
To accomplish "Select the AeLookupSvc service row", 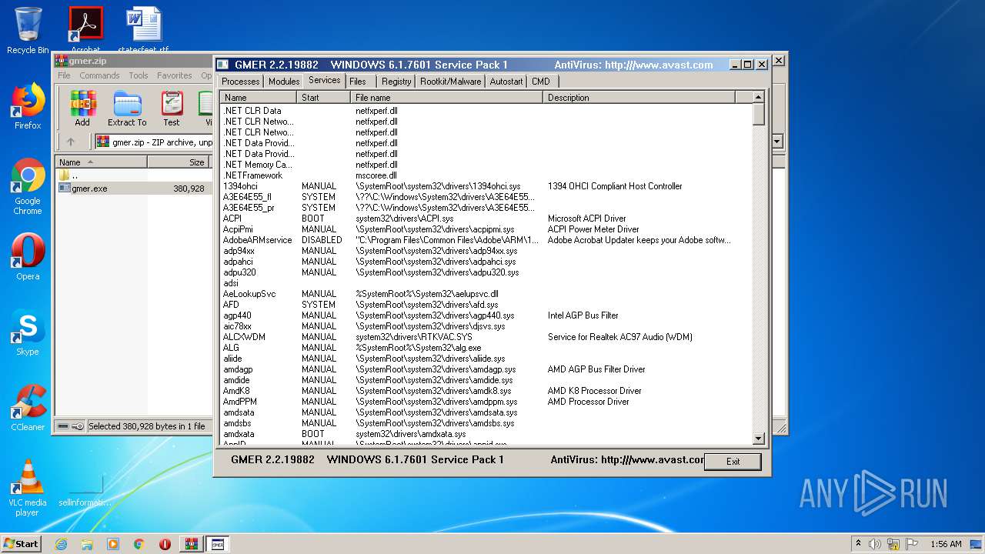I will coord(486,294).
